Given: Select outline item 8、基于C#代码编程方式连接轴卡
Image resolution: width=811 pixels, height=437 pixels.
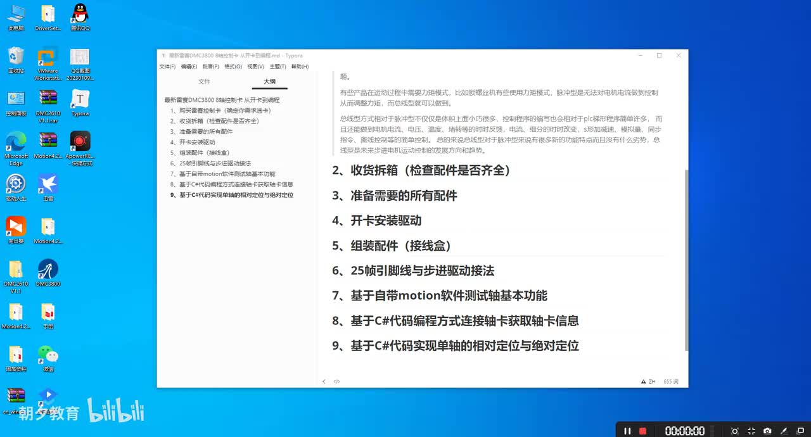Looking at the screenshot, I should coord(231,184).
